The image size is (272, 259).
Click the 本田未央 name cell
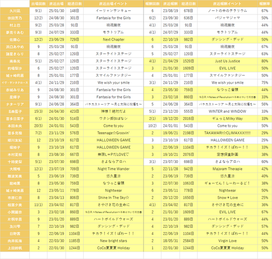tap(15, 126)
